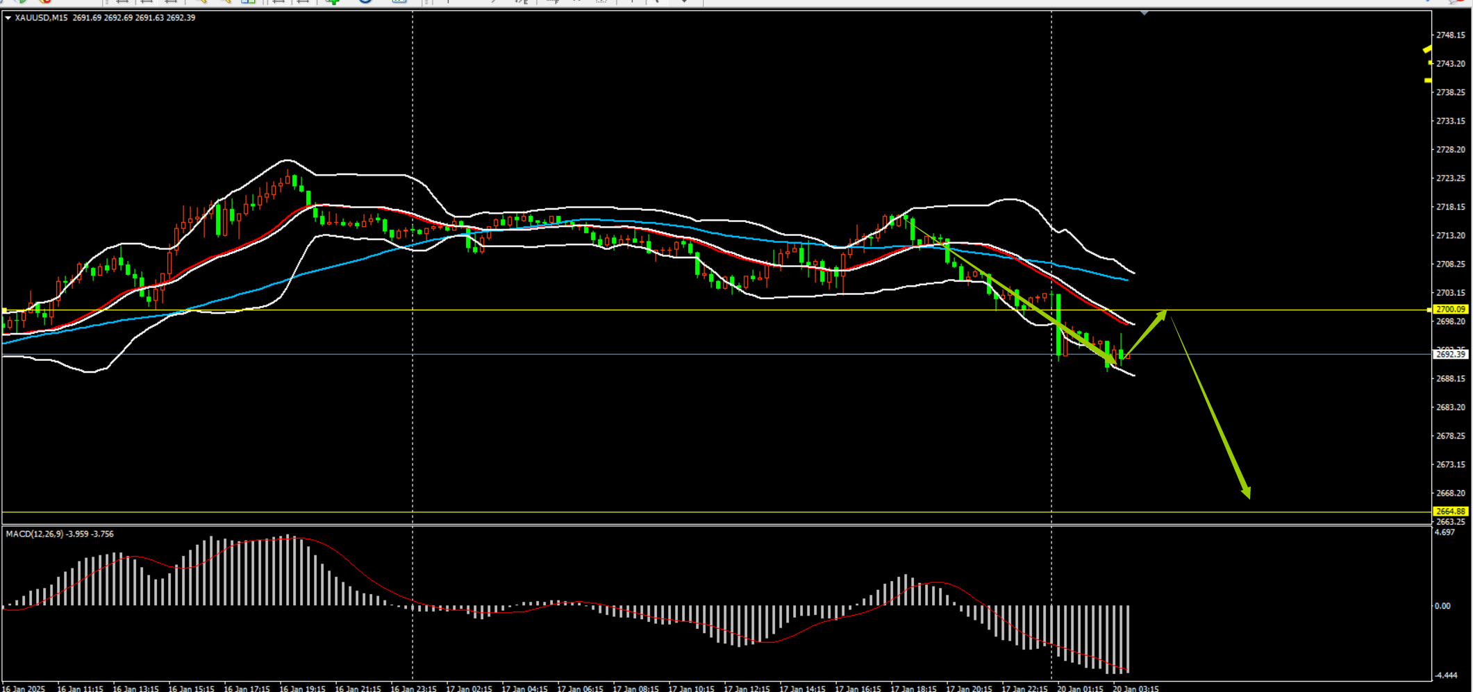Click price axis value 2673.15
1473x692 pixels.
[1451, 465]
